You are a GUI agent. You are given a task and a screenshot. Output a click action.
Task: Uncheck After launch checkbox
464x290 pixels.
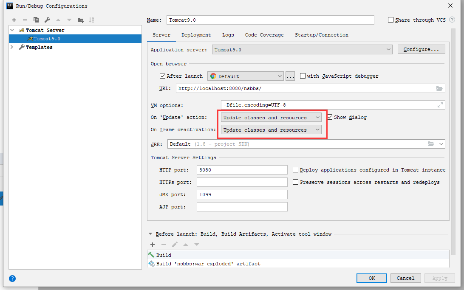[162, 76]
